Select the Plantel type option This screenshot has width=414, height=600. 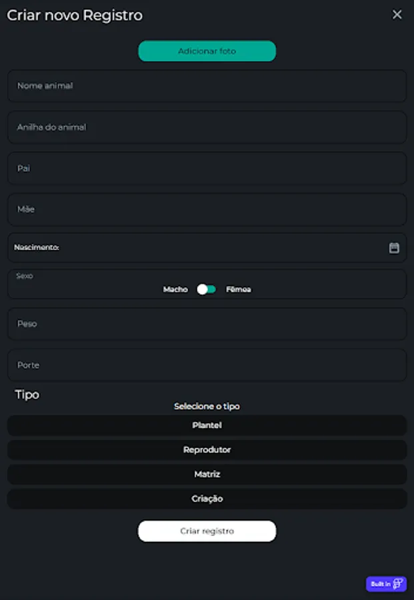coord(207,425)
